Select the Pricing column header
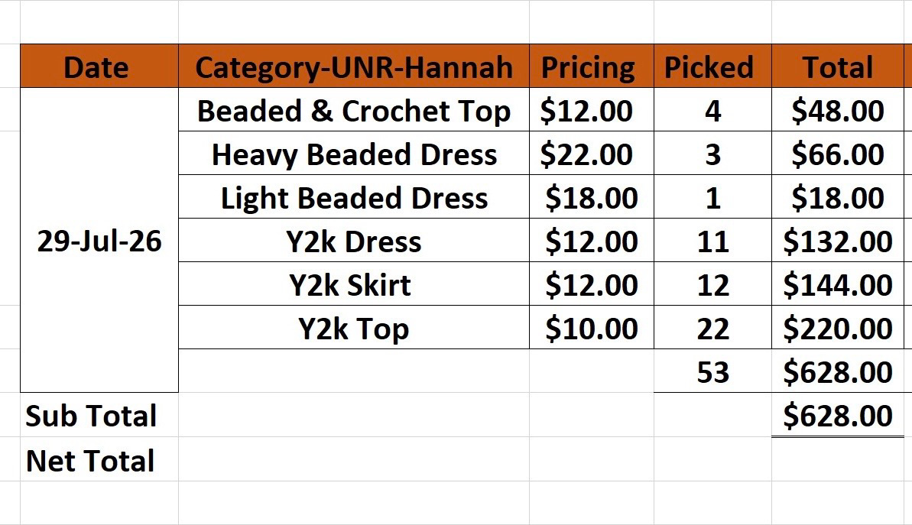Viewport: 912px width, 525px height. tap(592, 66)
